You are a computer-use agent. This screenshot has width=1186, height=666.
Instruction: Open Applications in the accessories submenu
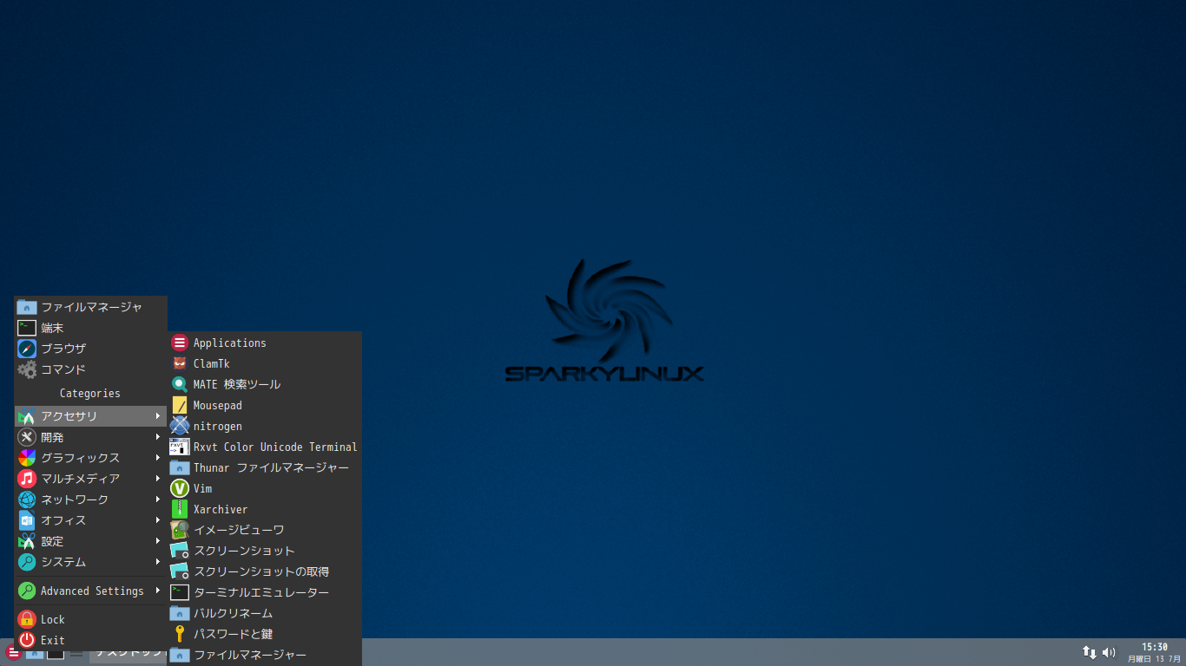(265, 343)
